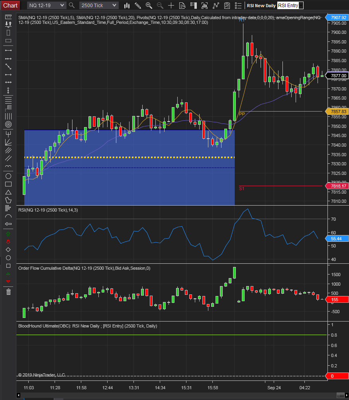Select the Fibonacci Retracements tool

tap(8, 100)
